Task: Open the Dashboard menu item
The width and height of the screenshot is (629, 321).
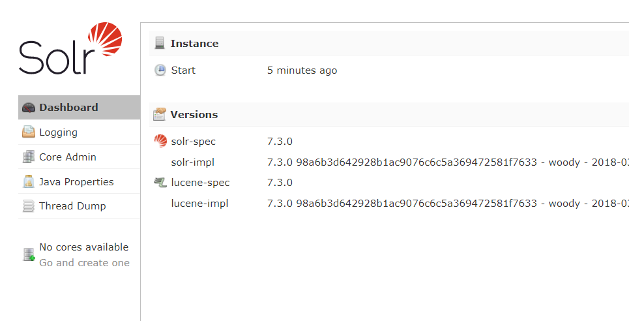Action: coord(68,108)
